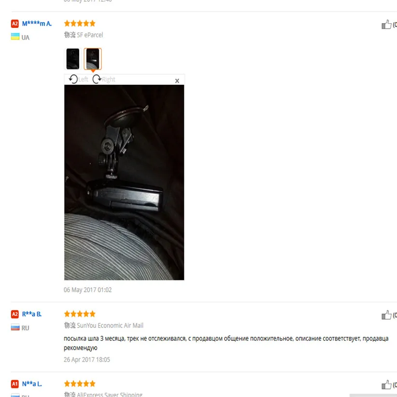Screen dimensions: 397x397
Task: Click five-star rating of R**a B.
Action: (x=80, y=314)
